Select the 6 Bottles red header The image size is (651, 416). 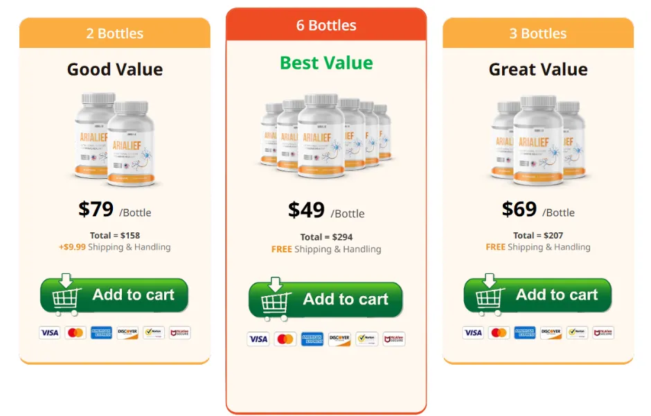point(326,25)
